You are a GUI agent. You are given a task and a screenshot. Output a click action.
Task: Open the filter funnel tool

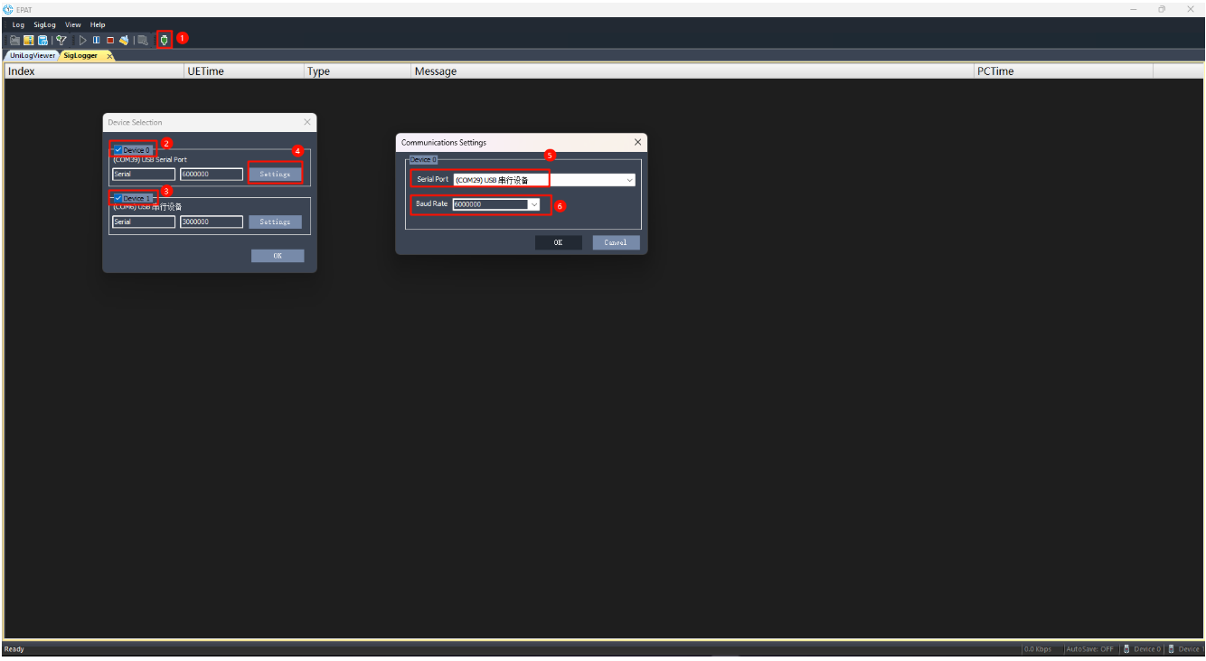click(61, 40)
